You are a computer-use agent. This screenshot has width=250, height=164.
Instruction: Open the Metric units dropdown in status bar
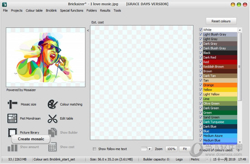tap(207, 159)
